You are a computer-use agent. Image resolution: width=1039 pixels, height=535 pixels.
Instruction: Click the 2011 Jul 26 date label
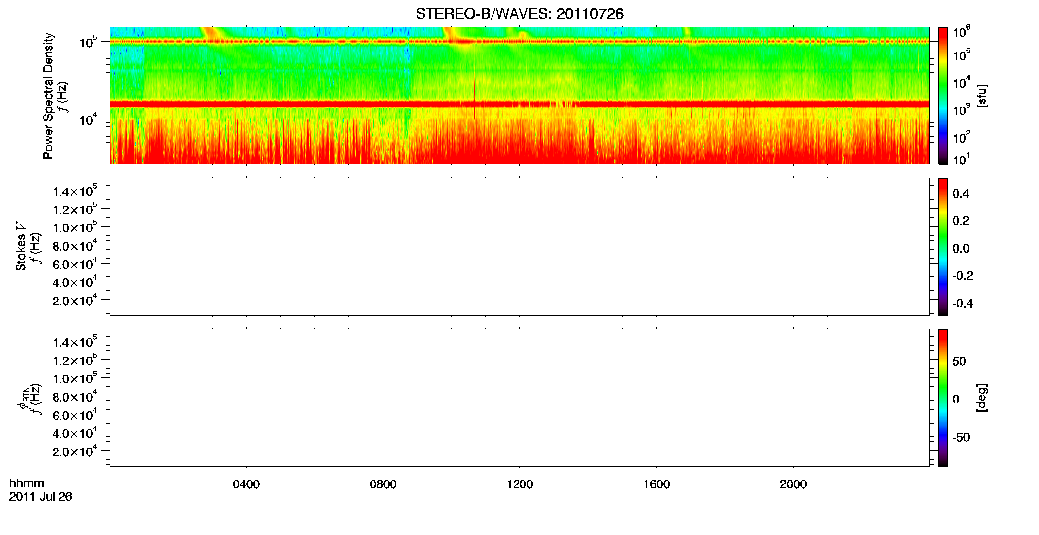[x=41, y=497]
